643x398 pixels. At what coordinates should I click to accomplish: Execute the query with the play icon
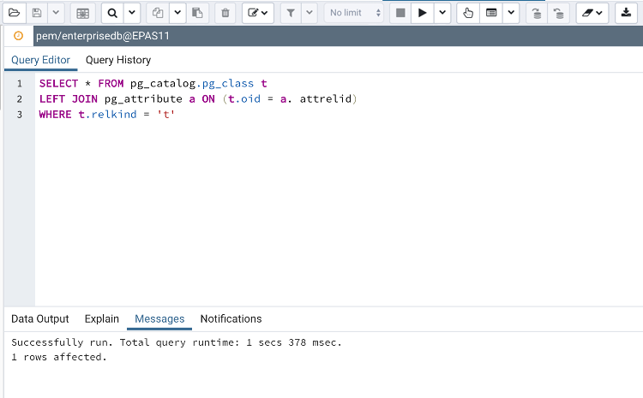(x=423, y=13)
